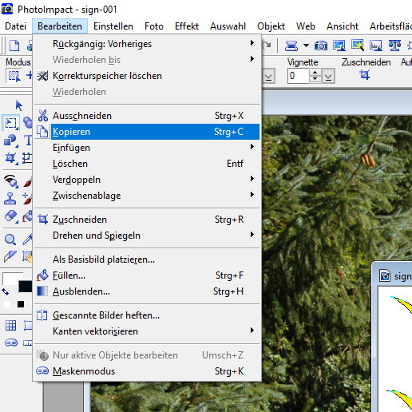412x412 pixels.
Task: Select the Clone stamp tool
Action: coord(10,199)
